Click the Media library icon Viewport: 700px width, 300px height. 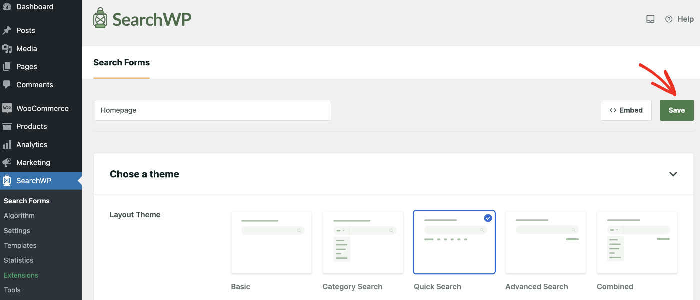7,48
